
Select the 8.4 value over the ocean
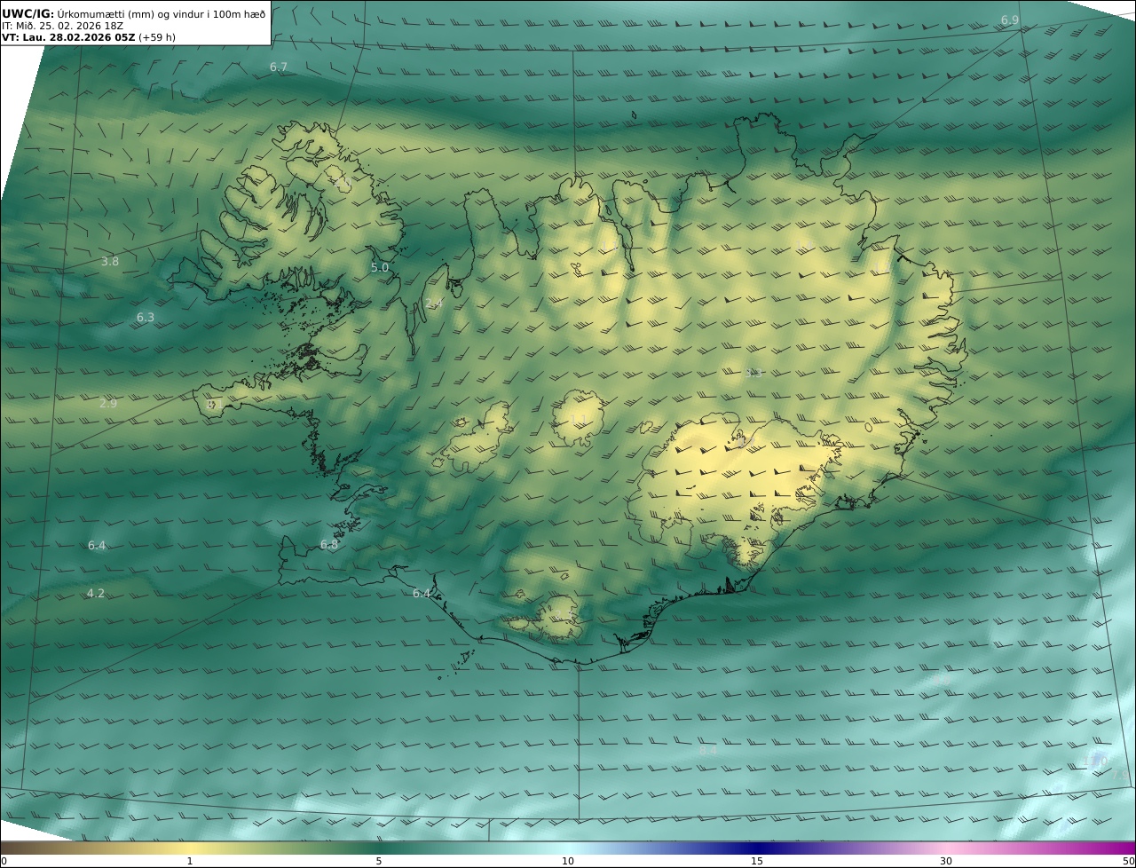coord(707,751)
